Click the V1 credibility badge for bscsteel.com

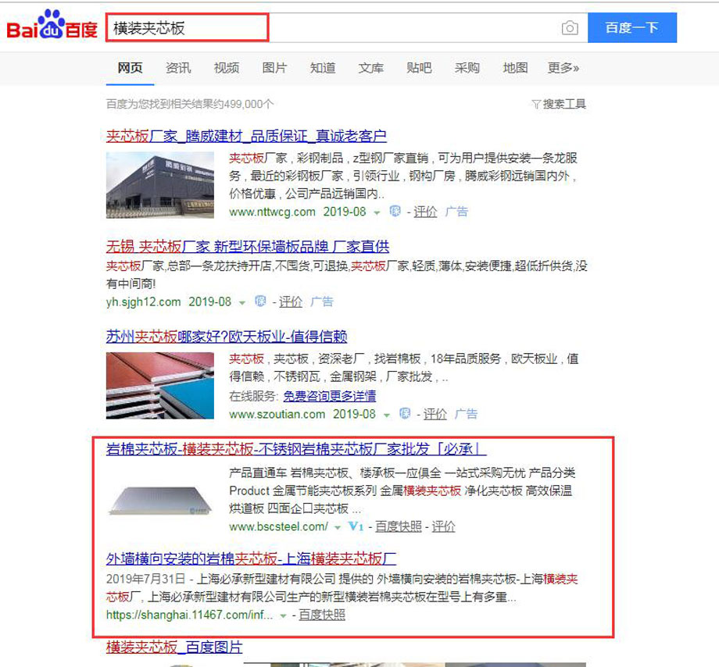[356, 526]
